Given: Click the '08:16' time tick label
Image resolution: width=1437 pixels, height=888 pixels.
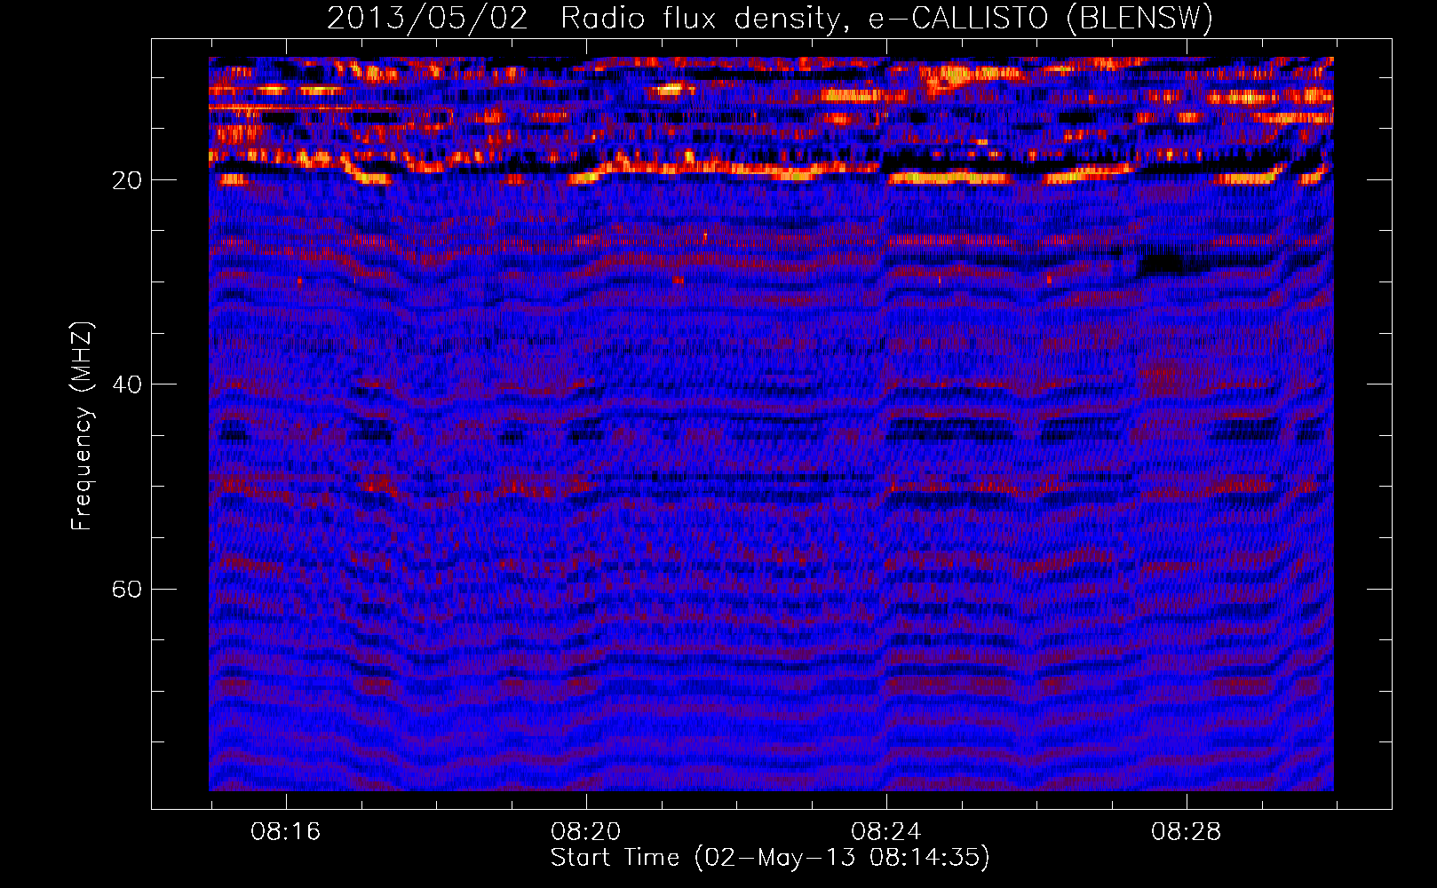Looking at the screenshot, I should tap(286, 832).
